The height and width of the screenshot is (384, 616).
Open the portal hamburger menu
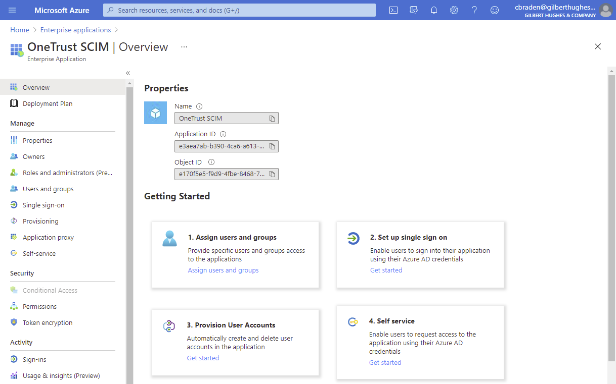[12, 10]
